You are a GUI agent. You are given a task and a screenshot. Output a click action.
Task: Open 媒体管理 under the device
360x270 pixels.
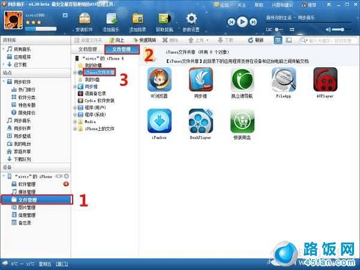point(26,192)
